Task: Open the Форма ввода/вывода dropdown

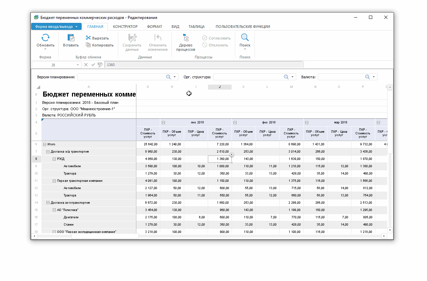Action: (x=56, y=27)
